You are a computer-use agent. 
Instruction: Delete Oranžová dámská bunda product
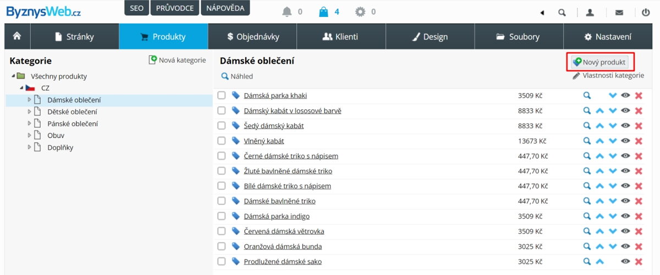tap(639, 246)
